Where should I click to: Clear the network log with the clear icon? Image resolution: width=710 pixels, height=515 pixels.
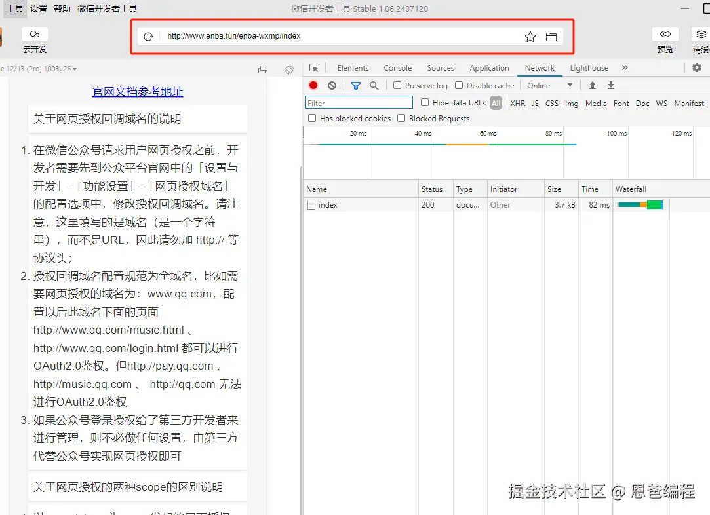332,85
